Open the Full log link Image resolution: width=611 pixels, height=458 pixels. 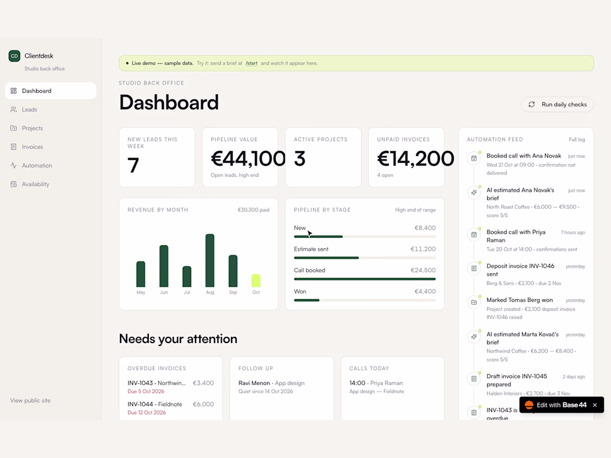(x=577, y=139)
